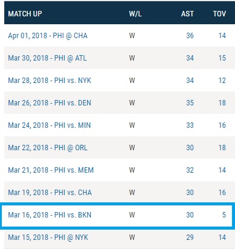Click the 29 assists value for Mar 15
Viewport: 235px width, 249px height.
(x=190, y=237)
